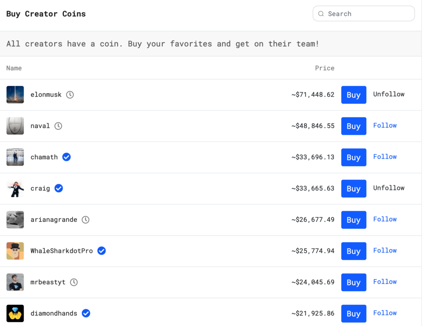This screenshot has height=326, width=424.
Task: Unfollow craig
Action: pyautogui.click(x=388, y=188)
